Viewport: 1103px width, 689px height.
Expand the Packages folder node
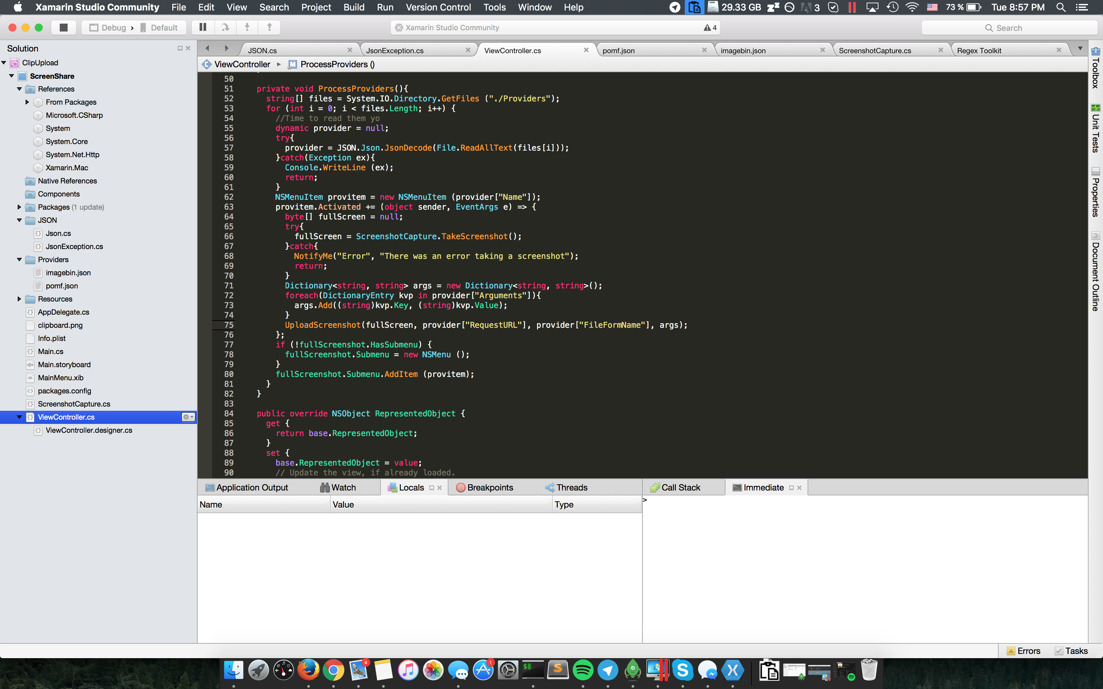pos(19,207)
